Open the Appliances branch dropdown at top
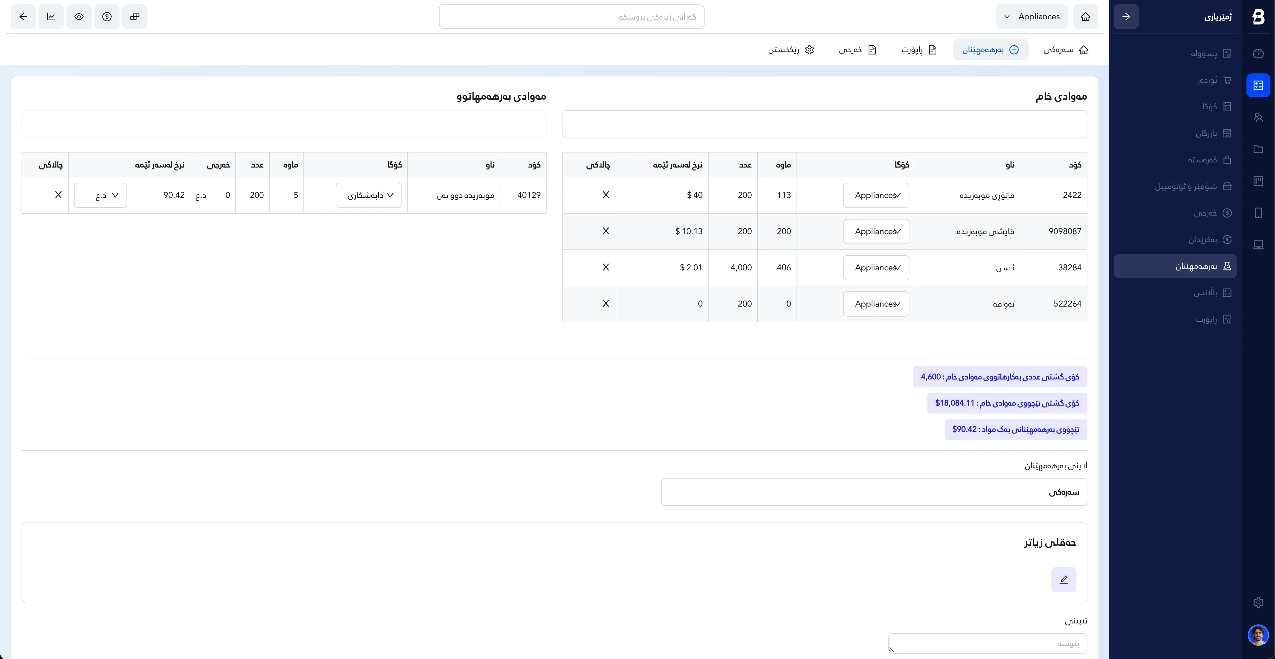The height and width of the screenshot is (659, 1275). click(x=1032, y=17)
